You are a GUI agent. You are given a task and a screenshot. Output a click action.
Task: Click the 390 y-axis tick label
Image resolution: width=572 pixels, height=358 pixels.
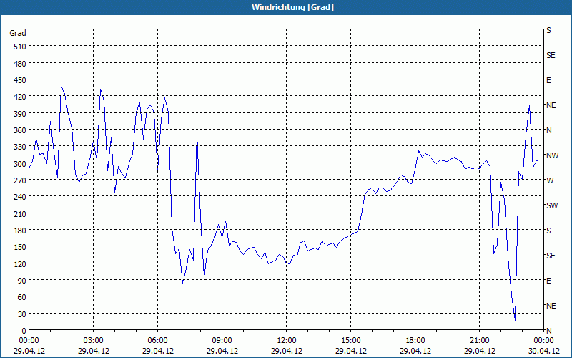[x=20, y=114]
